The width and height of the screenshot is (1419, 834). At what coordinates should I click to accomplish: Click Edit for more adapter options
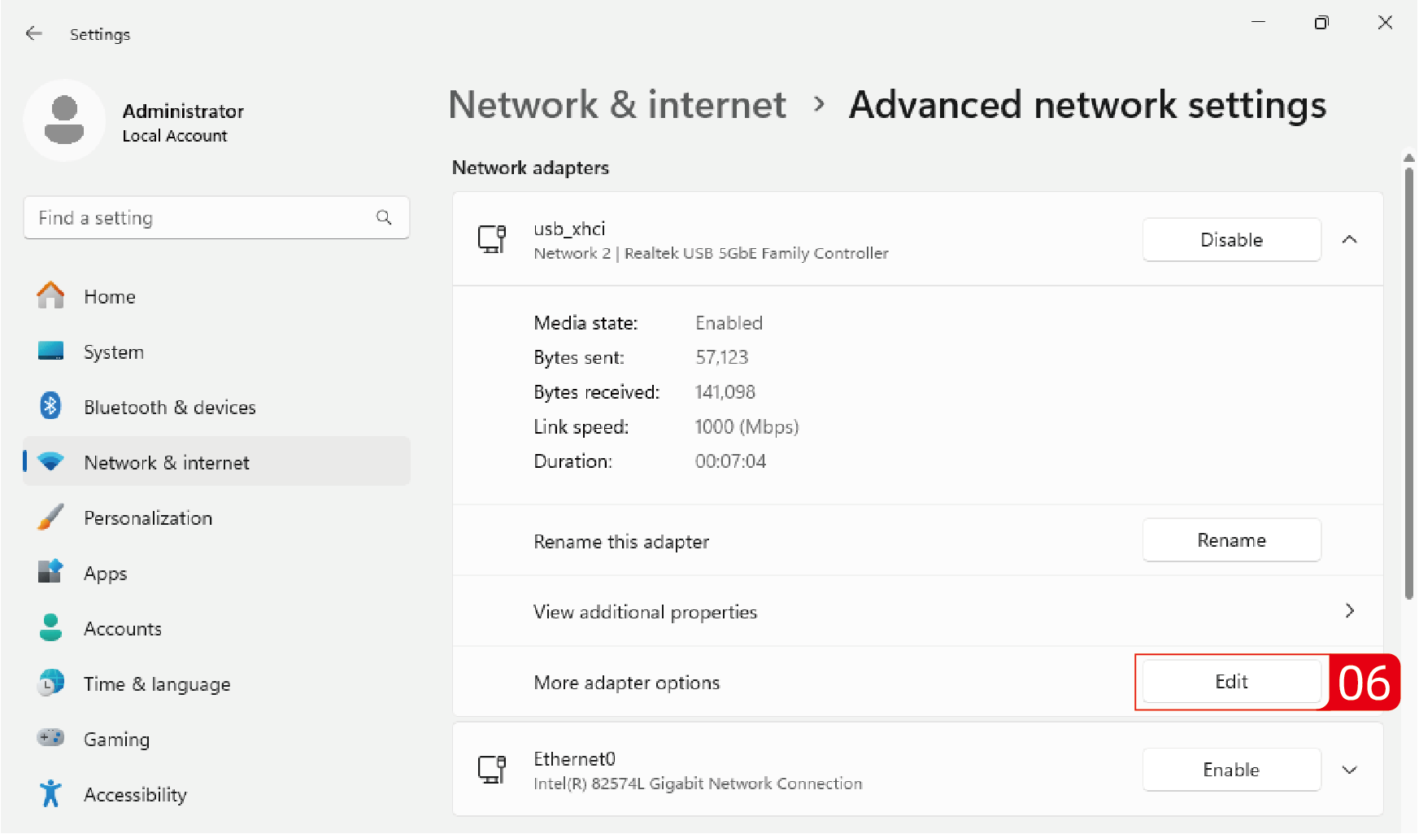[x=1230, y=682]
